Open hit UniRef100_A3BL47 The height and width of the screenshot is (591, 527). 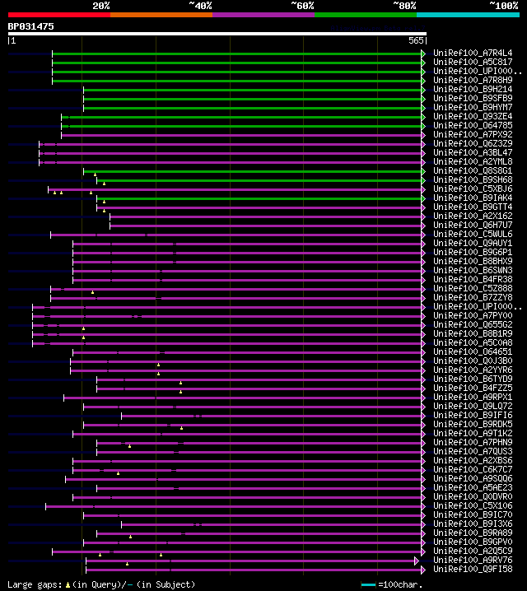click(473, 152)
